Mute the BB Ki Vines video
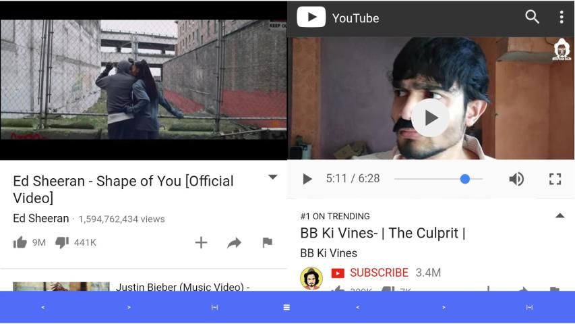Viewport: 575px width, 324px height. pyautogui.click(x=516, y=179)
